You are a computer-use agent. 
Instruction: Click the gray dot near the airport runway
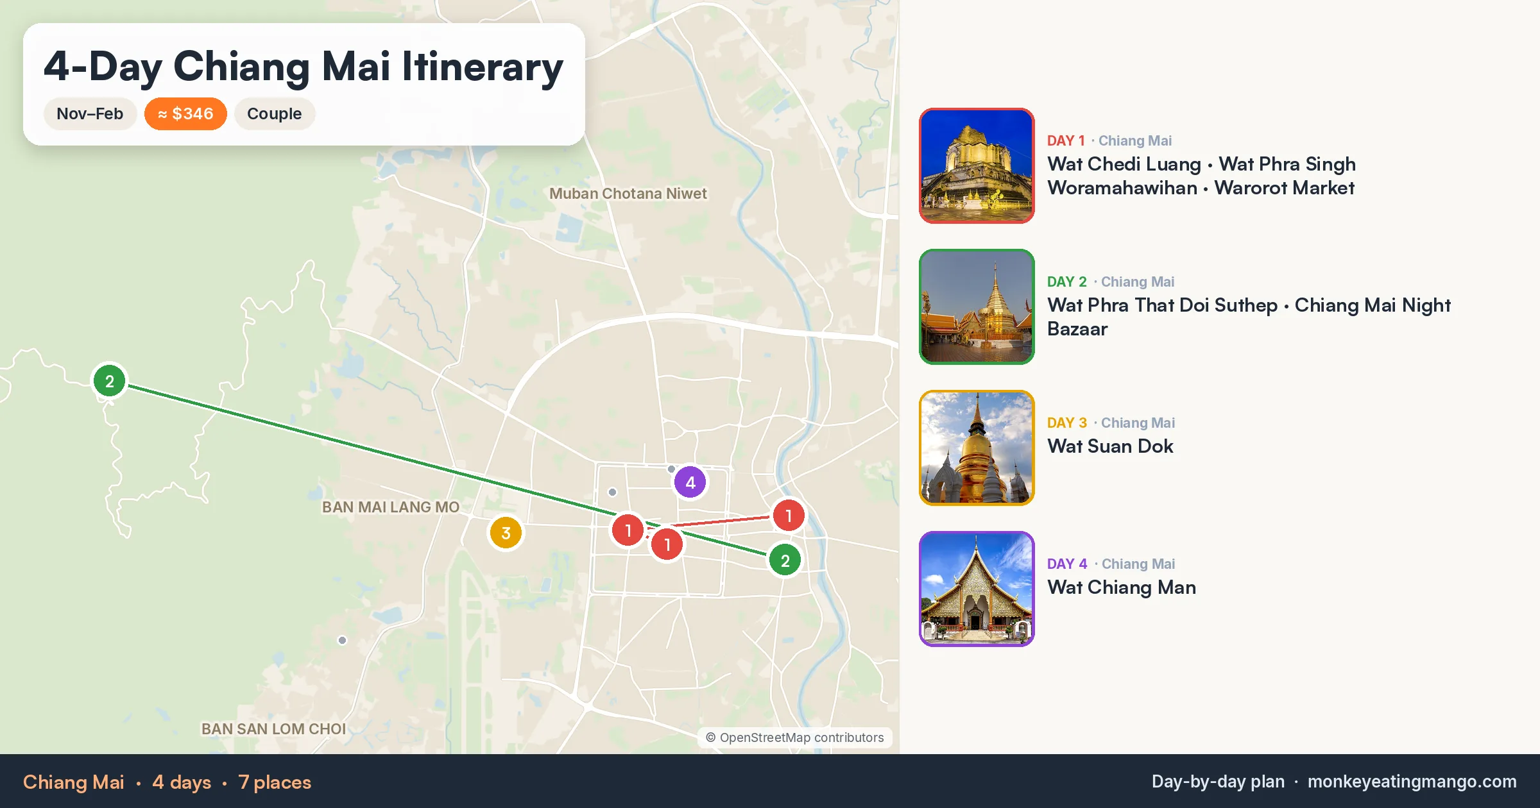click(342, 640)
